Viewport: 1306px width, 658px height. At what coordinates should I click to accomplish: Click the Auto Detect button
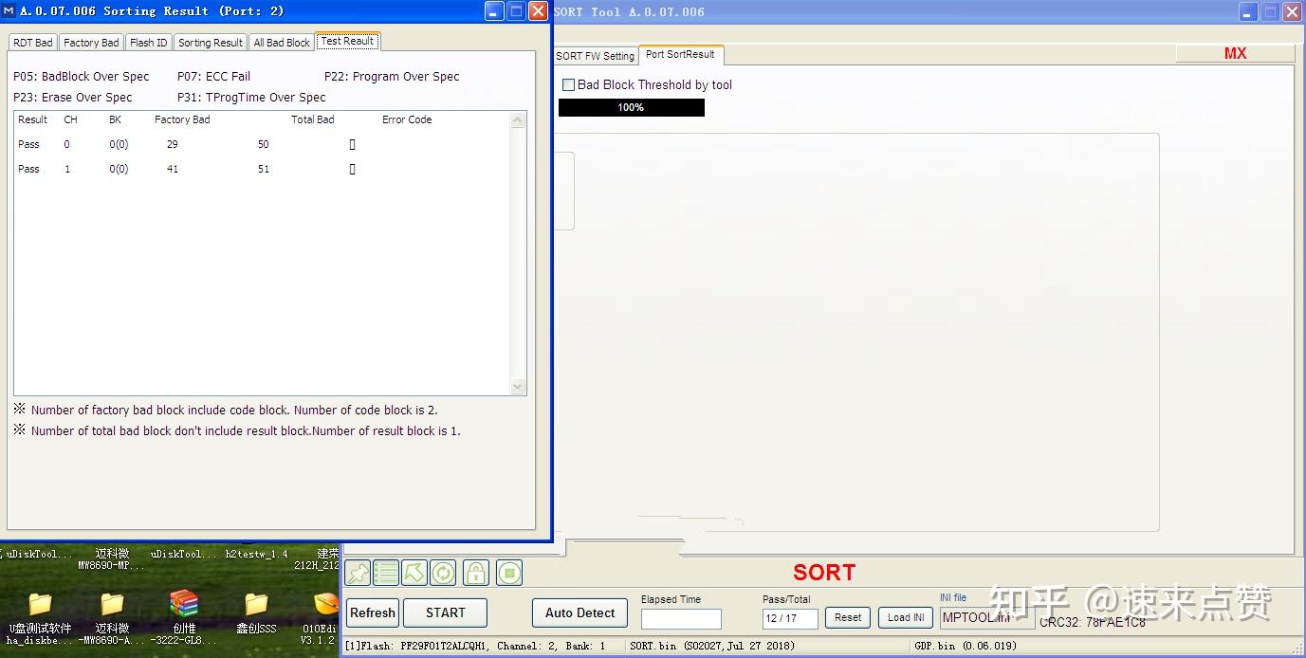pos(579,612)
